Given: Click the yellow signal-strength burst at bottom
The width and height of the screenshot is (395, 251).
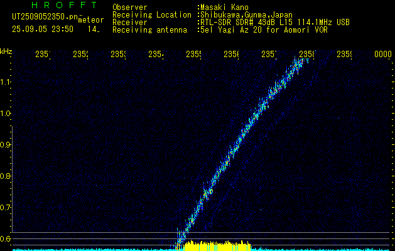Looking at the screenshot, I should (x=217, y=246).
